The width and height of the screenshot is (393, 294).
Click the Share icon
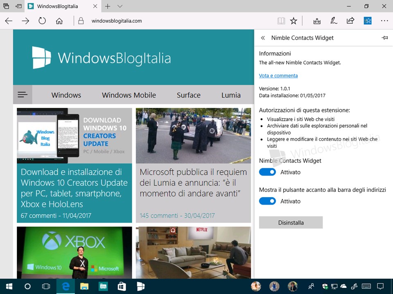pos(350,20)
